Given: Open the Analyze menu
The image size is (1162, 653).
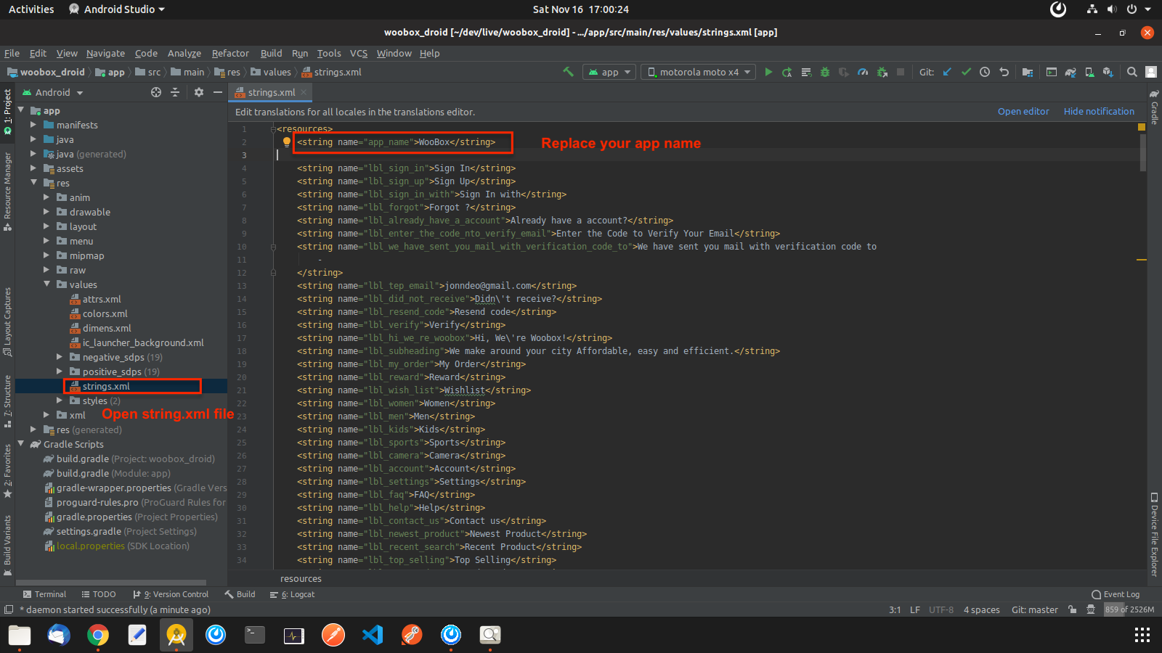Looking at the screenshot, I should pyautogui.click(x=184, y=53).
